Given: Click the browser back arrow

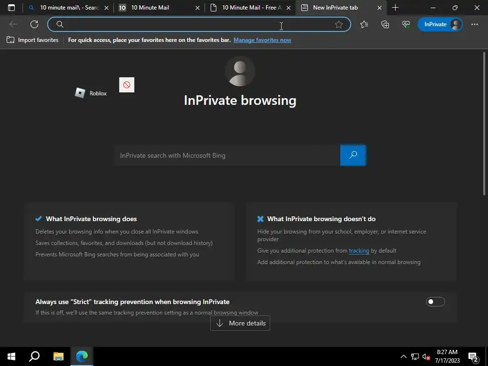Looking at the screenshot, I should pyautogui.click(x=13, y=24).
